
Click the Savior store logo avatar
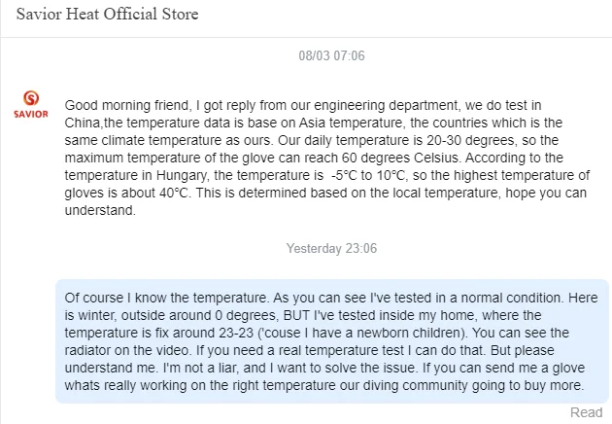coord(31,104)
